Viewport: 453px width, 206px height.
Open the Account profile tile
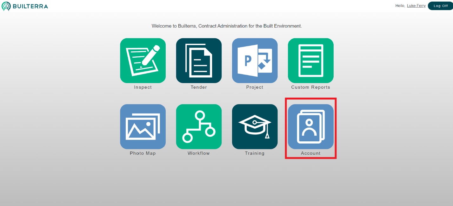click(x=311, y=126)
